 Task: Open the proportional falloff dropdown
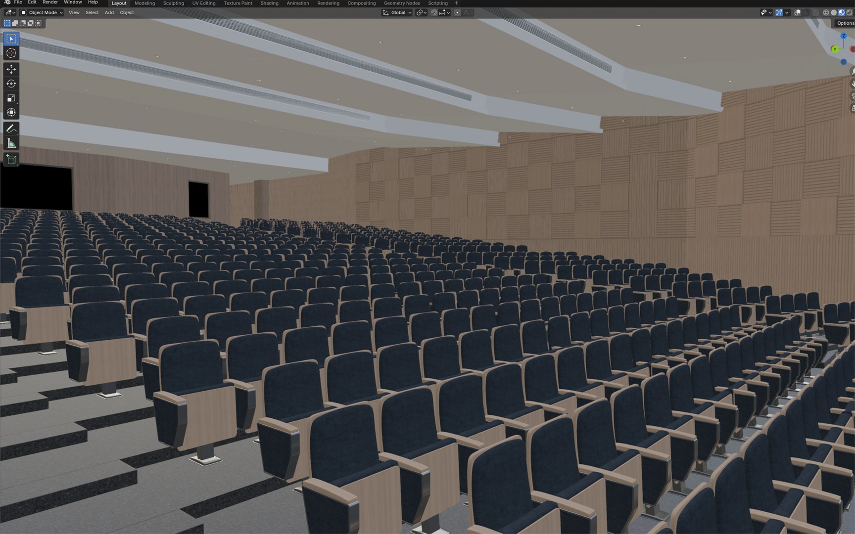tap(468, 12)
